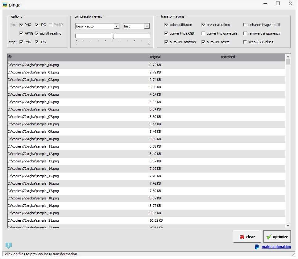Open the make a donation link
This screenshot has height=259, width=298.
pyautogui.click(x=276, y=247)
